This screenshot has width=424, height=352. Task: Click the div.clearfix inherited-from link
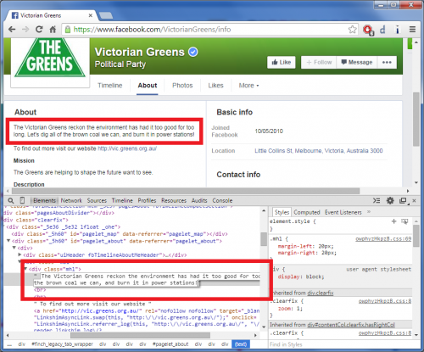pyautogui.click(x=321, y=293)
